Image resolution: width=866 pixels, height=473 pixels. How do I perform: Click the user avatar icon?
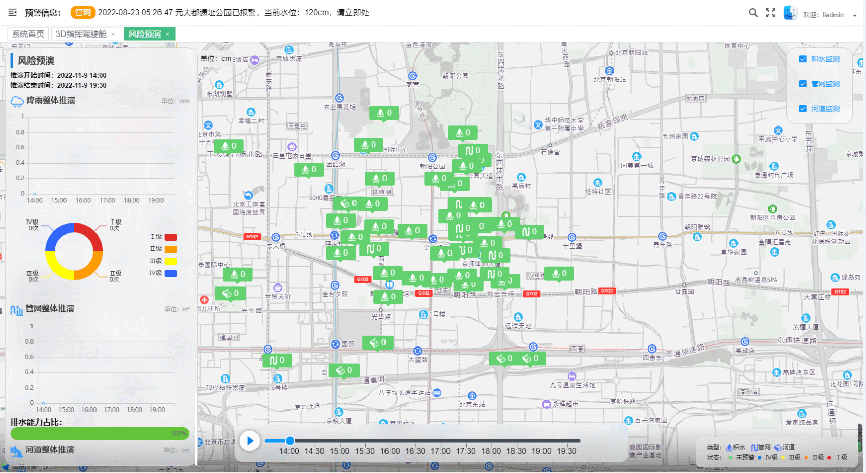(x=790, y=13)
